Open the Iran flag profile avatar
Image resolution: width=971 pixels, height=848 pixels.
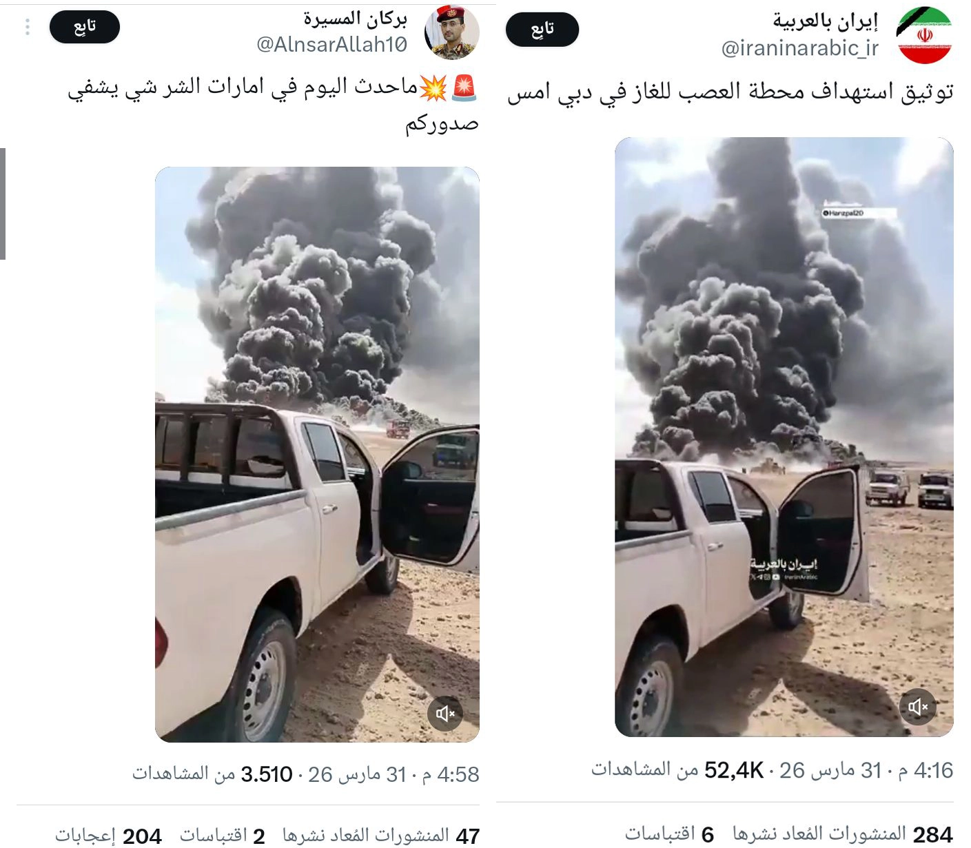click(x=924, y=35)
